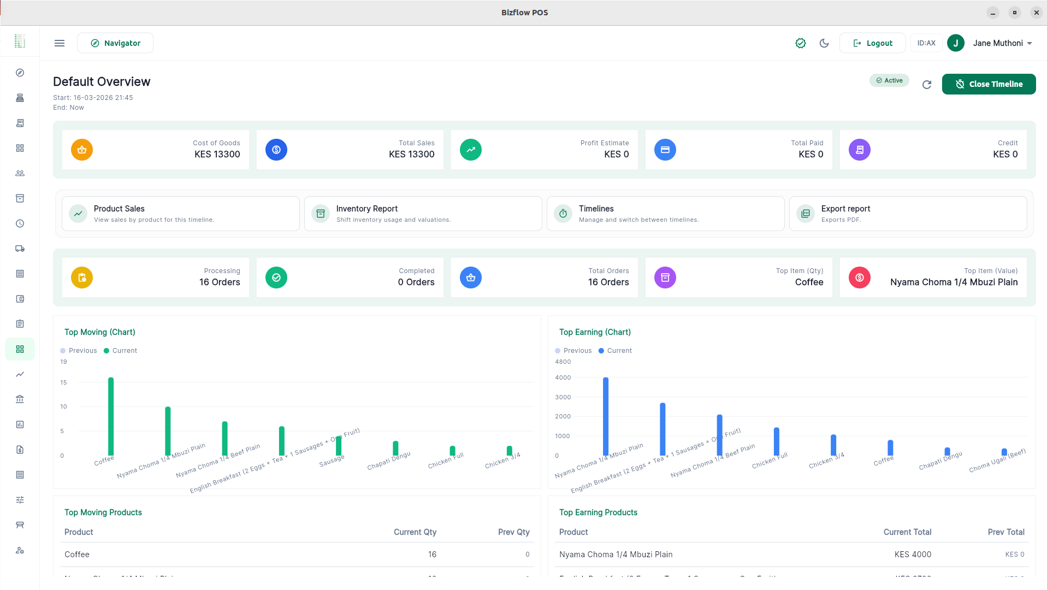This screenshot has width=1047, height=590.
Task: Click the Logout button
Action: 872,43
